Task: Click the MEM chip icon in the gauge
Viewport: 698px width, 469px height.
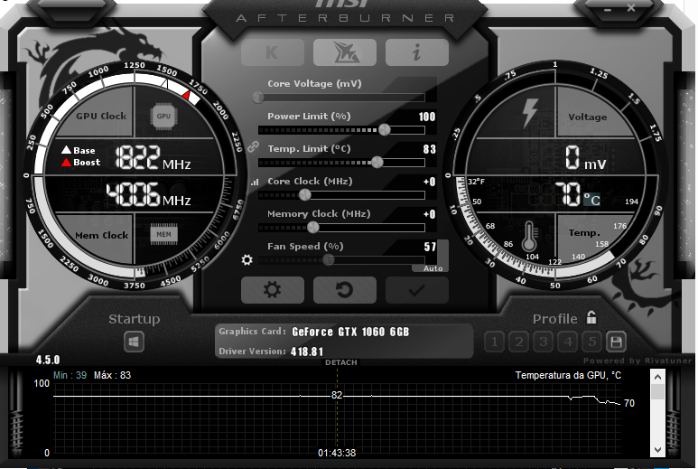Action: point(163,234)
